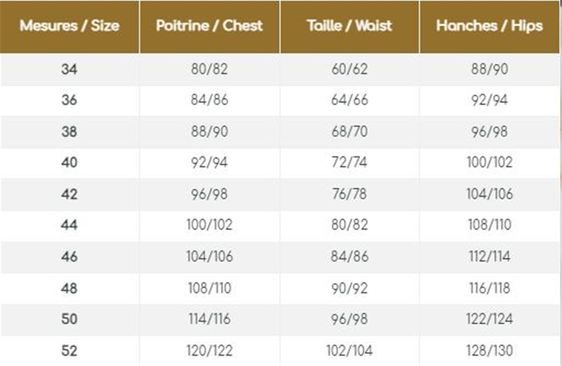Select size 38 row label

(69, 132)
